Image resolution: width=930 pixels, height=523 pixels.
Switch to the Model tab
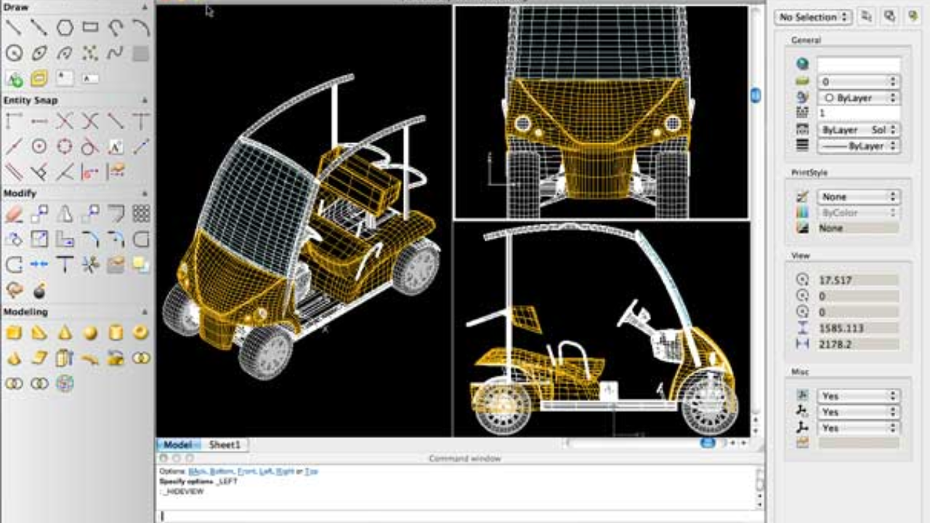click(177, 445)
